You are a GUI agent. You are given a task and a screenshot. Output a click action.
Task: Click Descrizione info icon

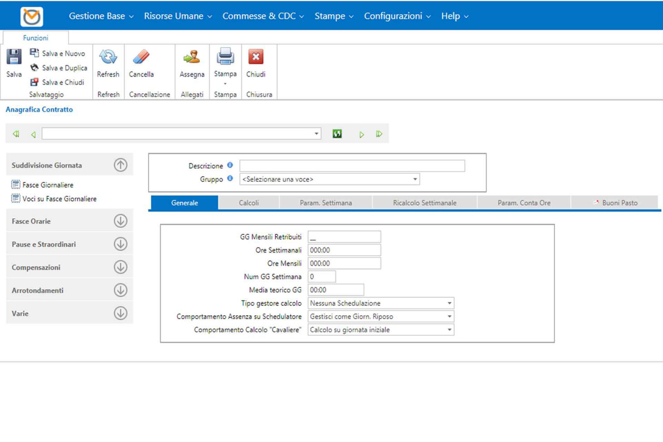coord(230,165)
